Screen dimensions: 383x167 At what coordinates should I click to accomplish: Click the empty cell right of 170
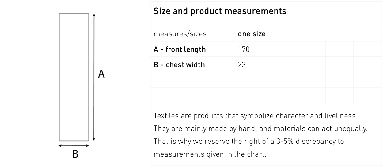coord(283,49)
